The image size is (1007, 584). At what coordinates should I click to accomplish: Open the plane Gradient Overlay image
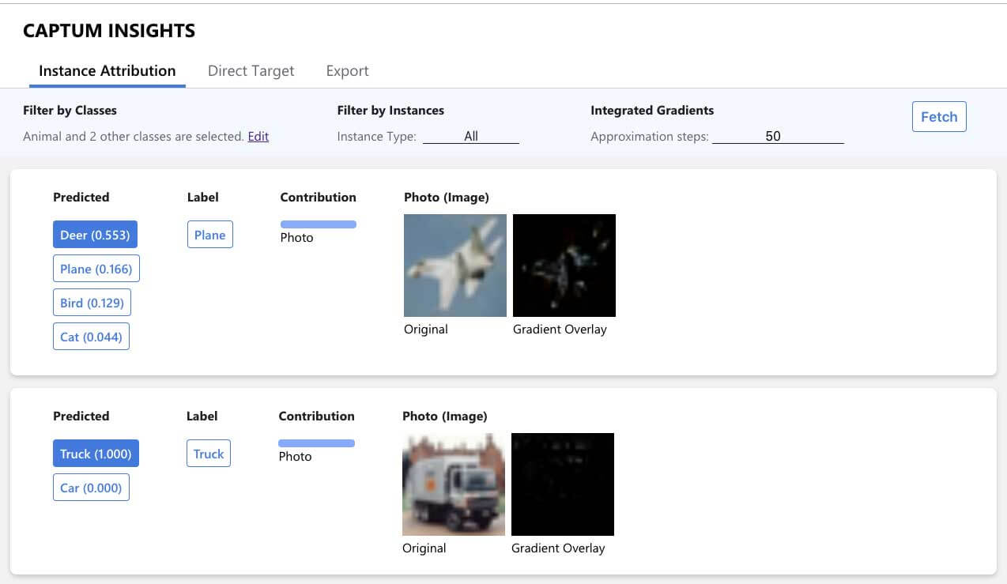click(564, 265)
